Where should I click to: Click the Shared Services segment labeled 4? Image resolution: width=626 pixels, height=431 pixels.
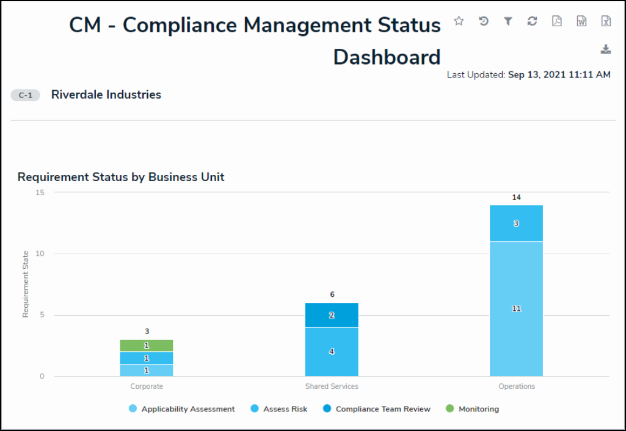pyautogui.click(x=332, y=352)
